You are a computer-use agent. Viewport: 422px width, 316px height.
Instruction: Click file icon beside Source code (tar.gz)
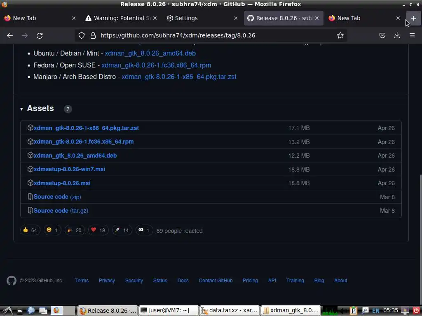point(30,210)
